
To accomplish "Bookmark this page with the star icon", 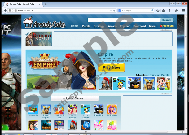I will [158, 11].
